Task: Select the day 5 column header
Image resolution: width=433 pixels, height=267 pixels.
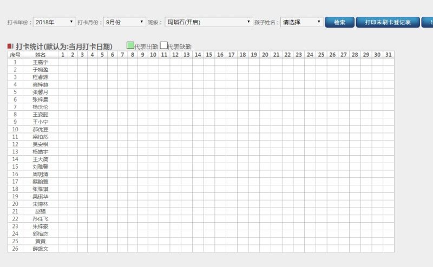Action: click(102, 55)
